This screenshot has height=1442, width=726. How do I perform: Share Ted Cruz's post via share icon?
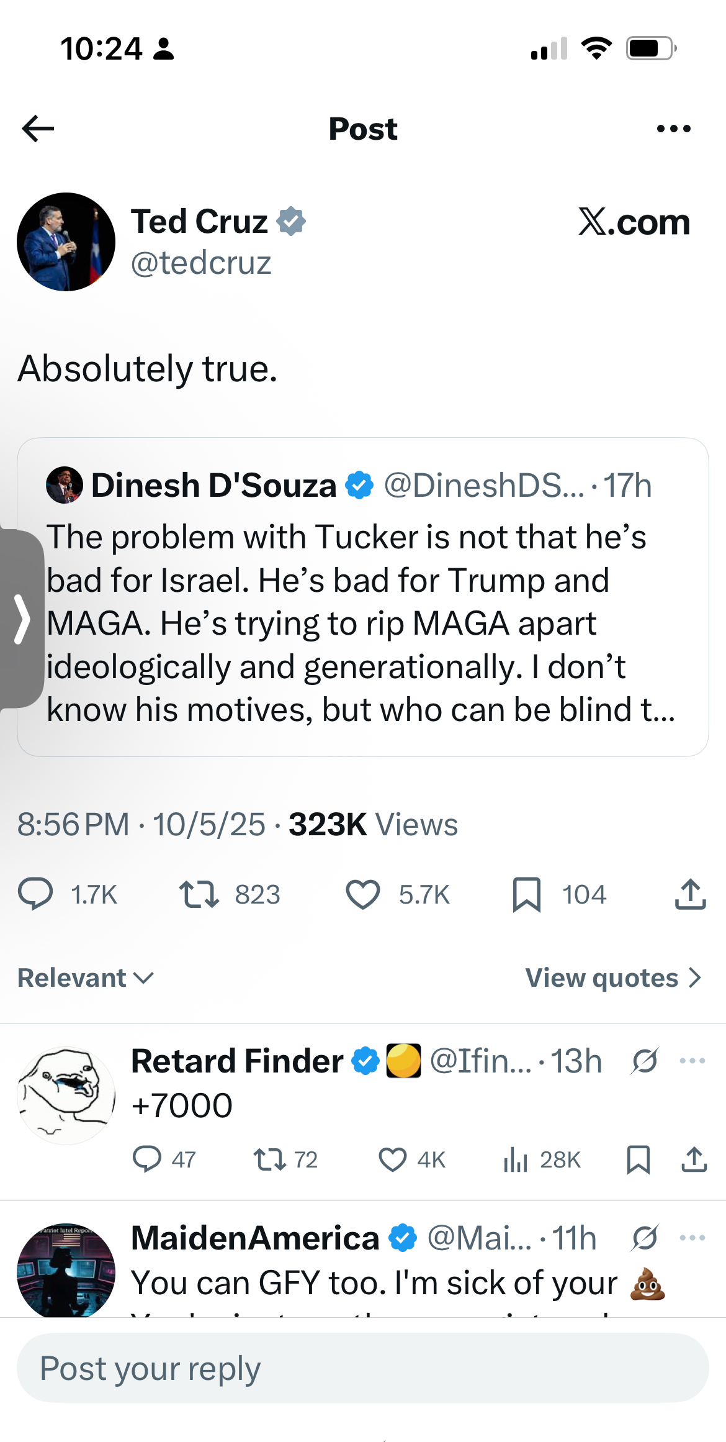click(690, 894)
